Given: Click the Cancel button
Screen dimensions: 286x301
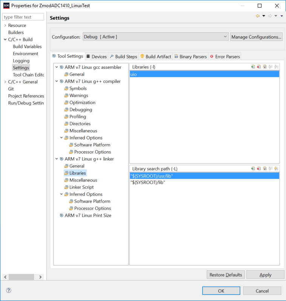Looking at the screenshot, I should pos(262,291).
